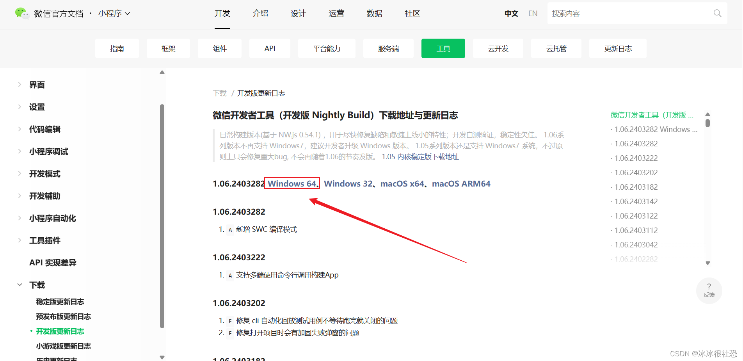Open the 运营 top navigation tab
Image resolution: width=743 pixels, height=361 pixels.
click(x=336, y=14)
